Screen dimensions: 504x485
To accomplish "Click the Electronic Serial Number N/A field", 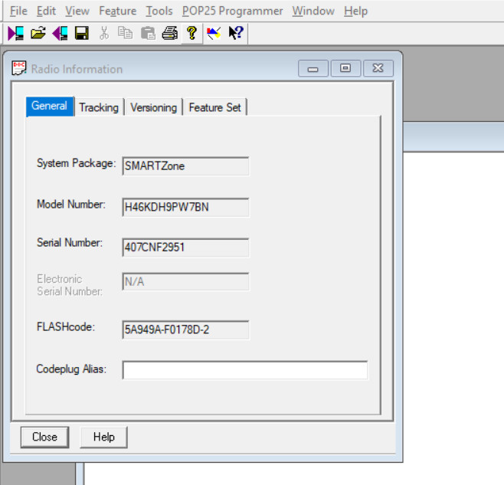I will pyautogui.click(x=185, y=282).
